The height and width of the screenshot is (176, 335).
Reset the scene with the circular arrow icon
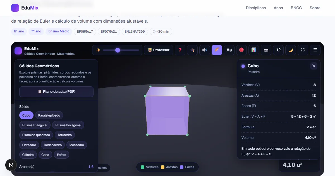point(278,50)
